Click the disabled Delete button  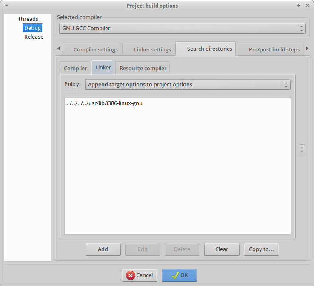182,249
